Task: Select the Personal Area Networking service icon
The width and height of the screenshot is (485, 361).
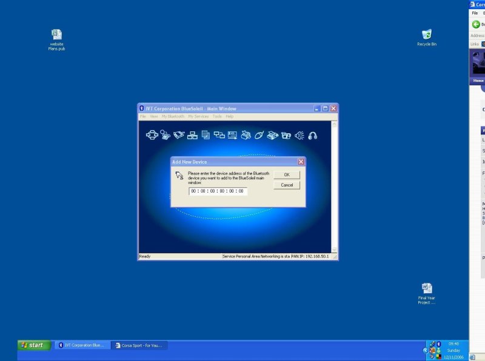Action: coord(152,135)
